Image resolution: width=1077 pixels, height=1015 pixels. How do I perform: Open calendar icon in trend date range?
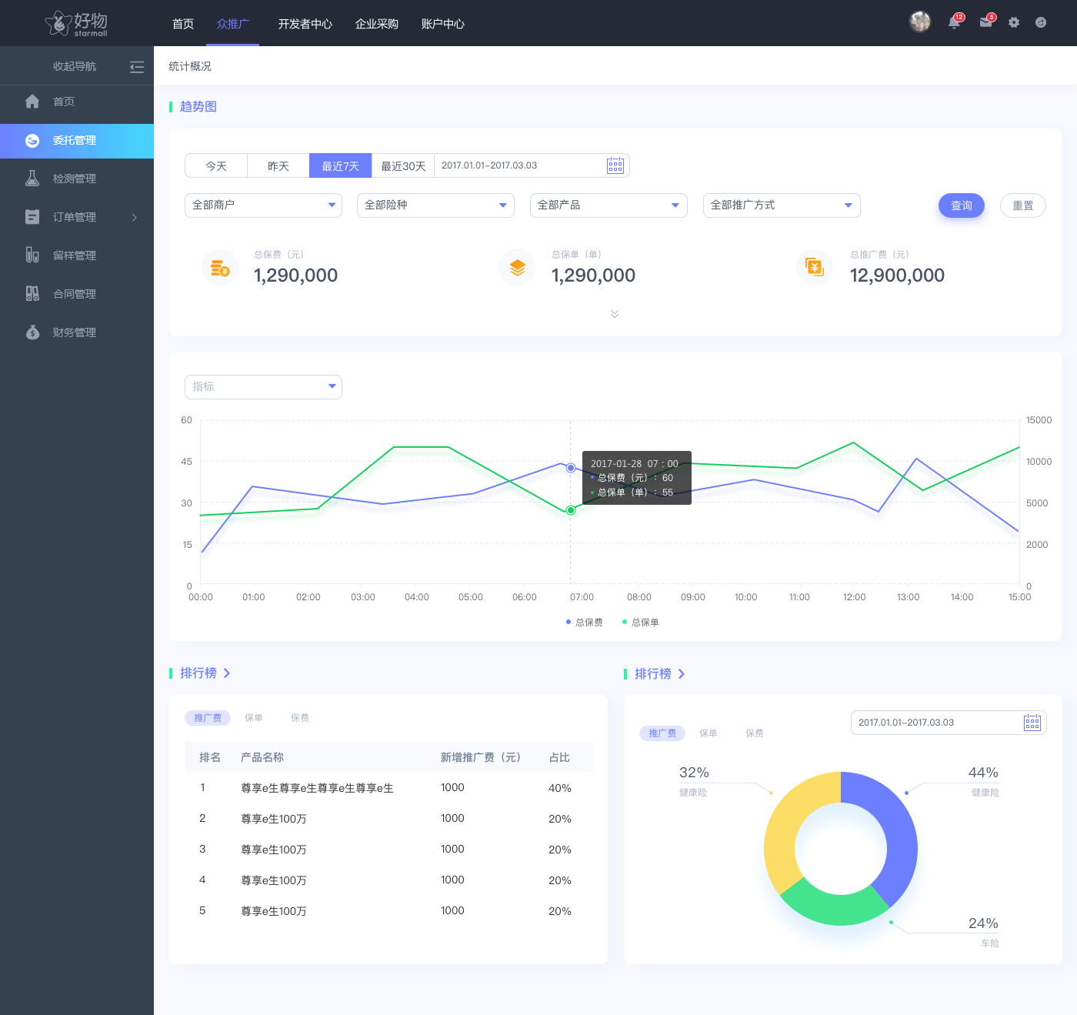615,165
